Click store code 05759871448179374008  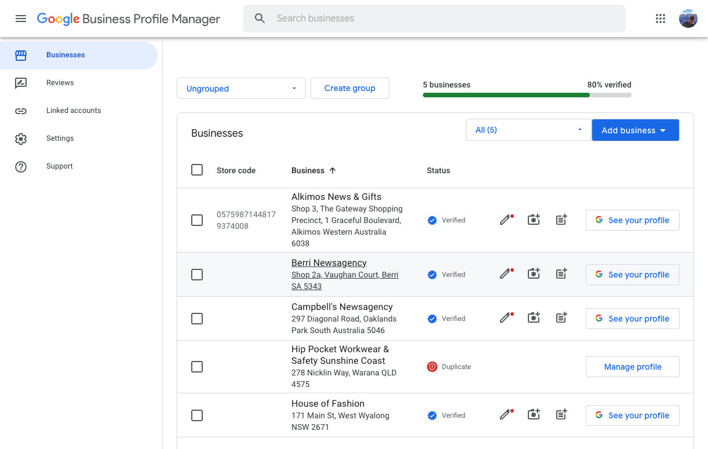246,220
